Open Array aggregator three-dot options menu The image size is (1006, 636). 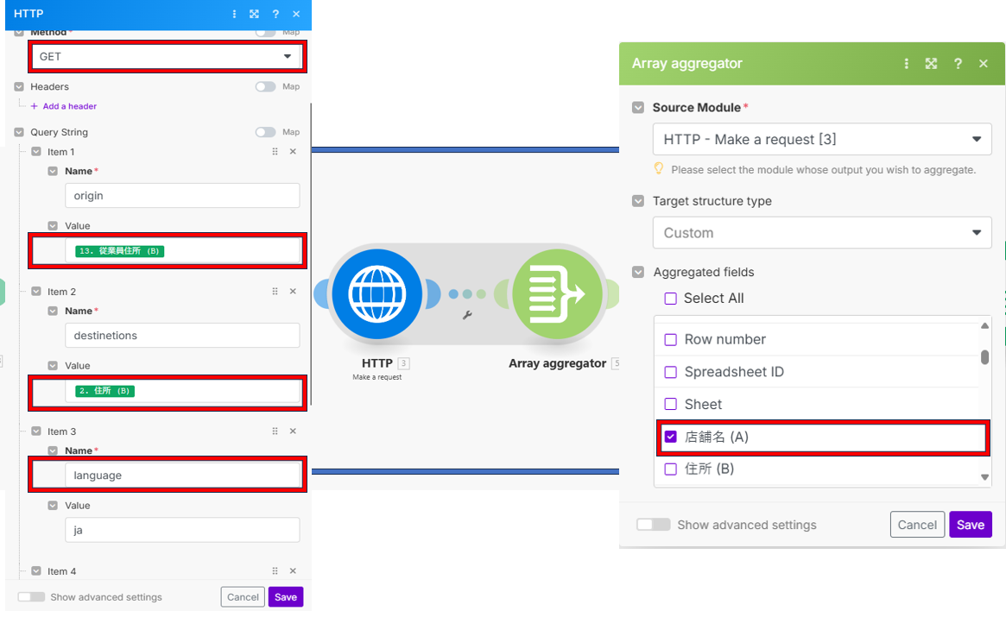(906, 64)
